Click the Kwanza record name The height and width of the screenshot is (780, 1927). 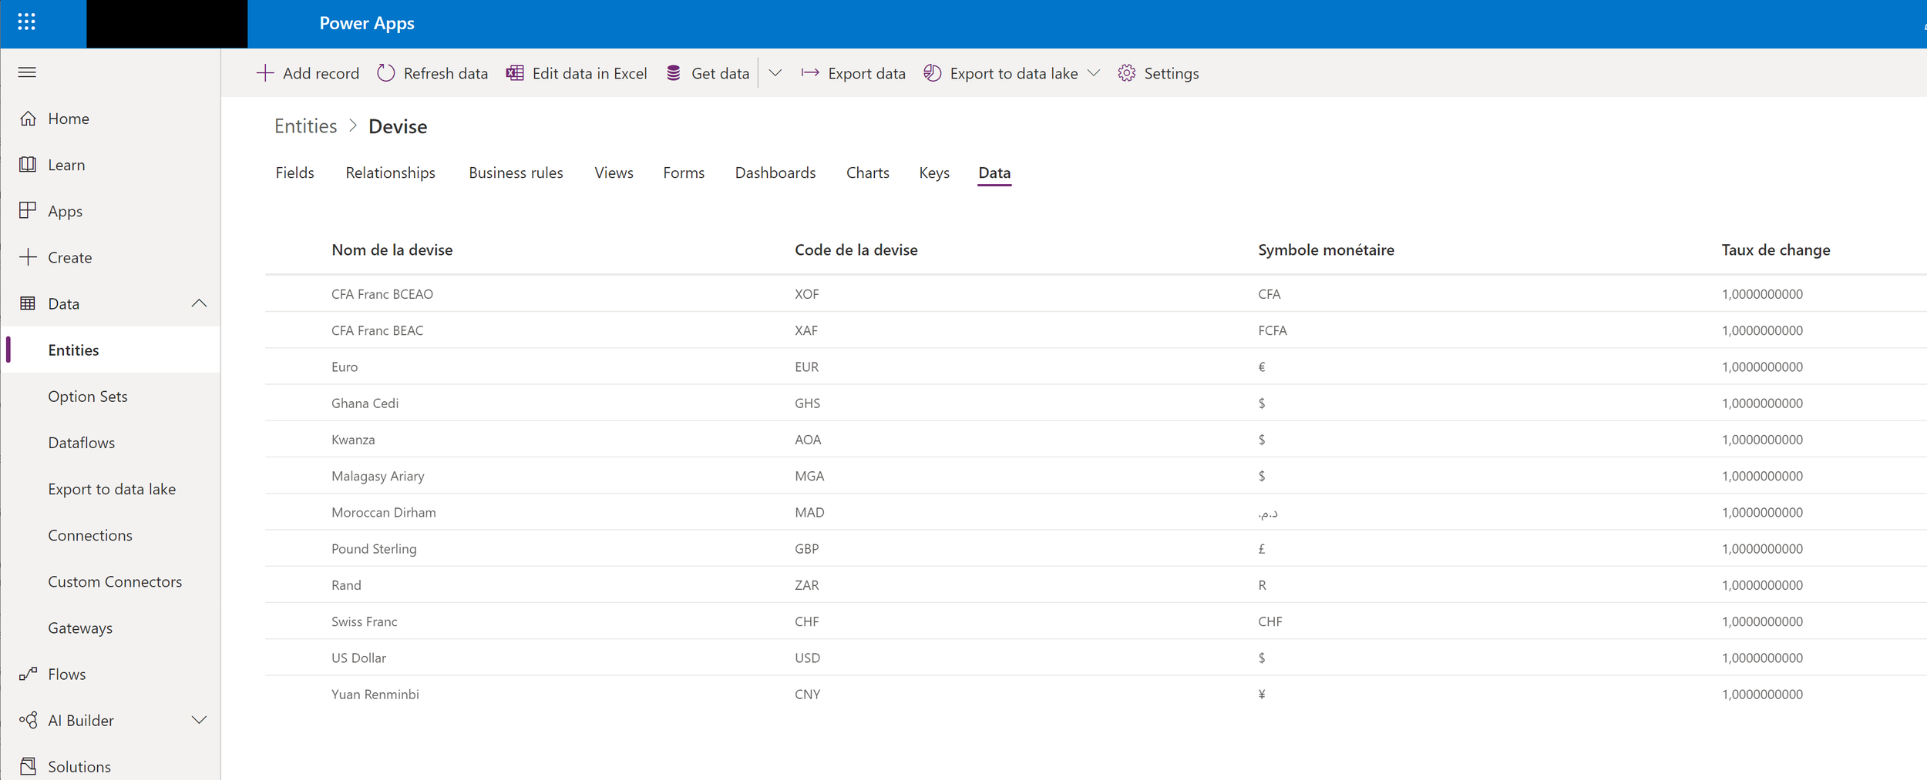(353, 440)
